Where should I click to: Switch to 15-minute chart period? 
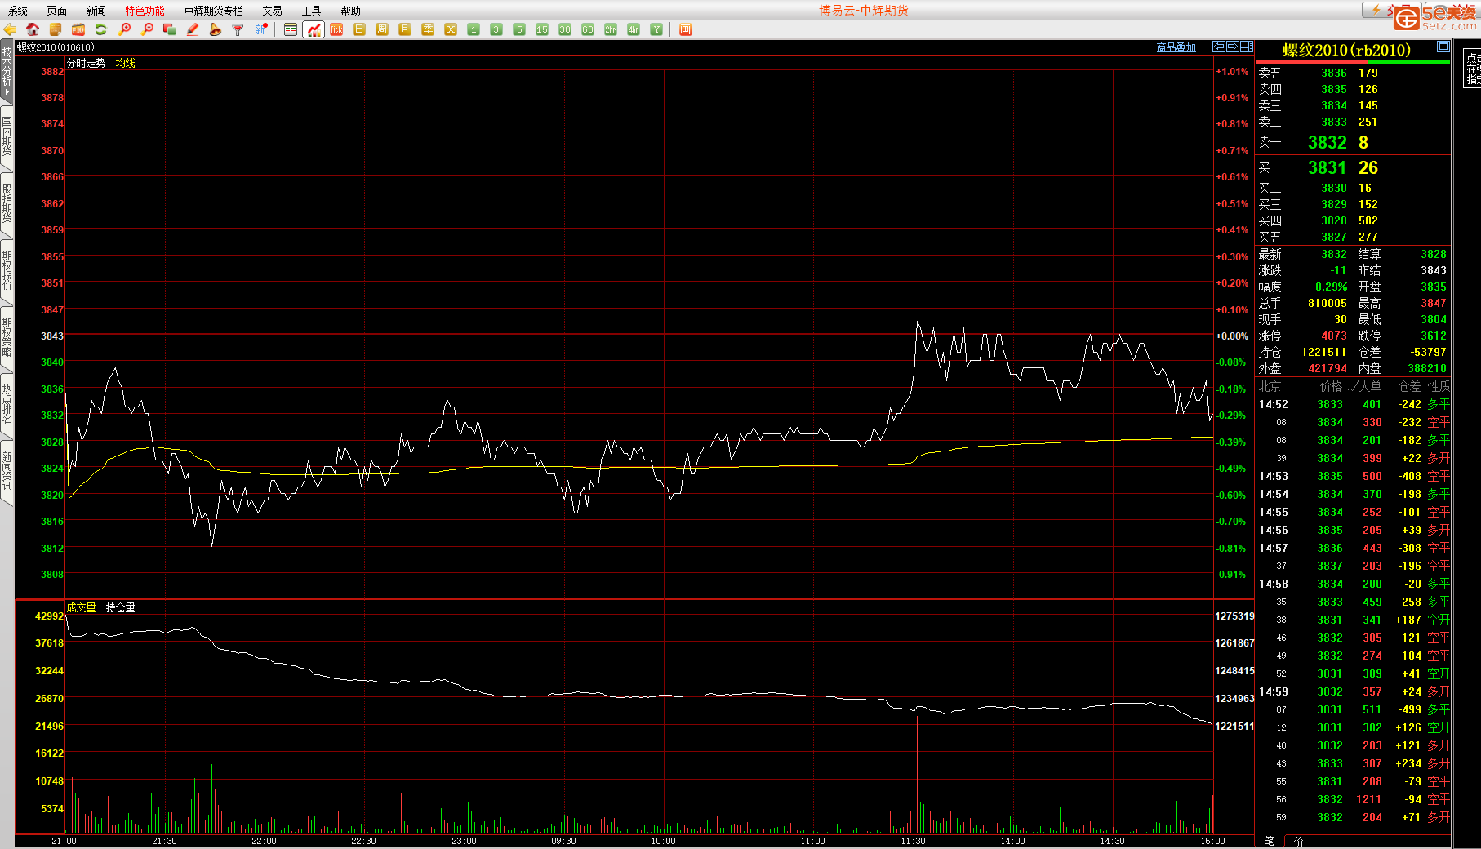pos(542,29)
